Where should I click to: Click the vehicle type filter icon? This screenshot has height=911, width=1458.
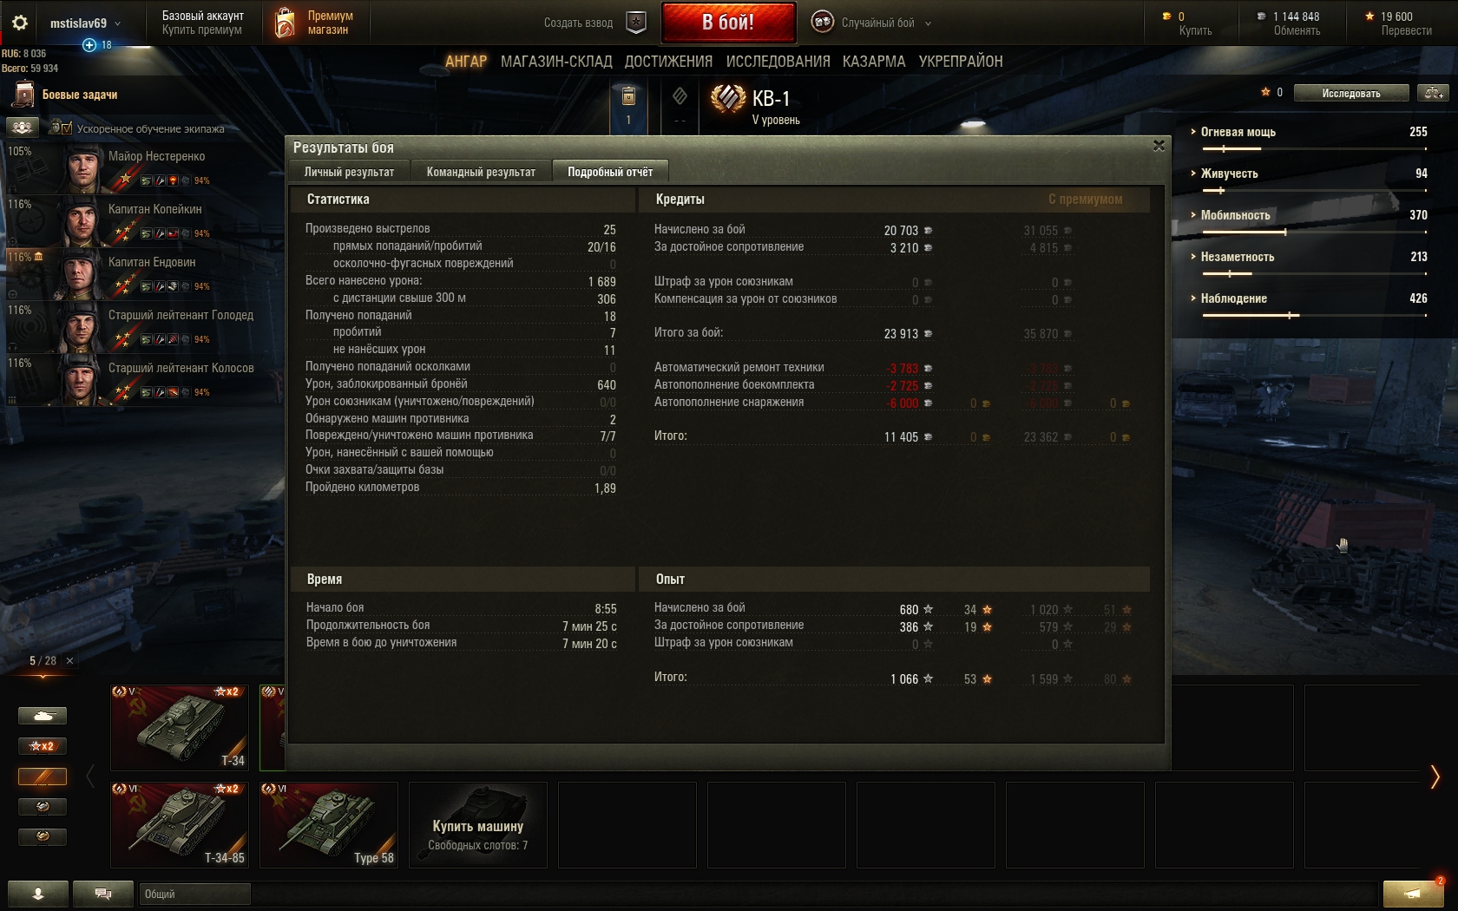pos(43,716)
